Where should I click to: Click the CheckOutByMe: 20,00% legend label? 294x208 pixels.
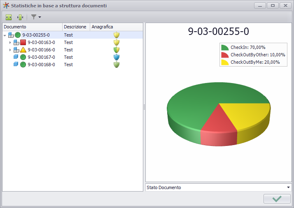click(x=255, y=62)
